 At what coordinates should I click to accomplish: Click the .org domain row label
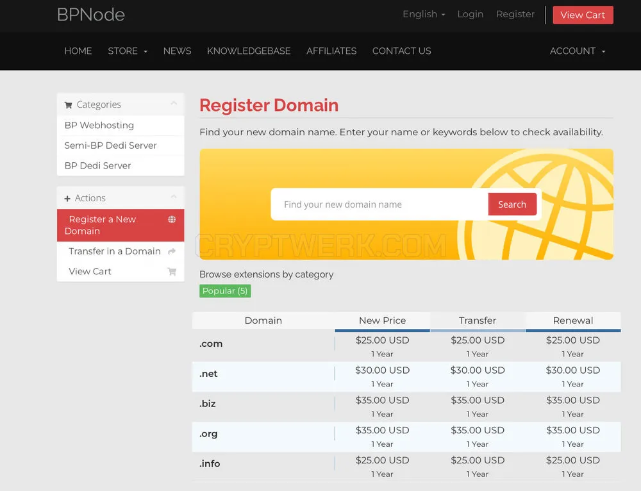tap(208, 434)
